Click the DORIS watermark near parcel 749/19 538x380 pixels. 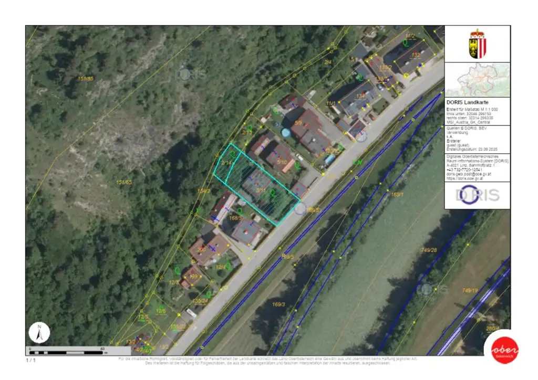[432, 289]
